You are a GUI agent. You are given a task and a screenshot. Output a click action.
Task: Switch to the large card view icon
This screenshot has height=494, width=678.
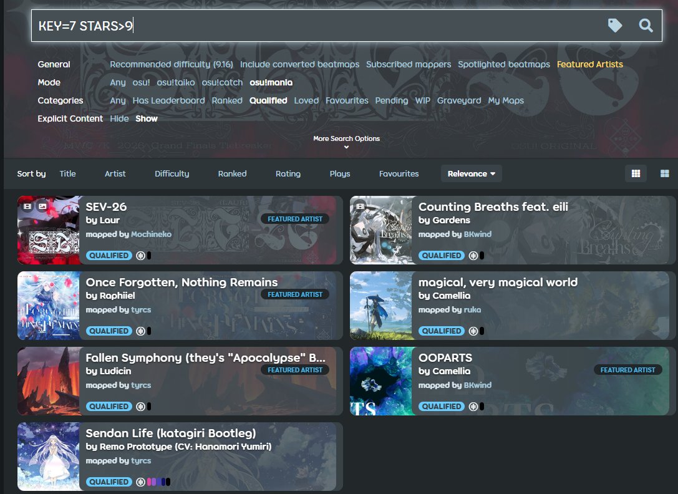click(665, 173)
